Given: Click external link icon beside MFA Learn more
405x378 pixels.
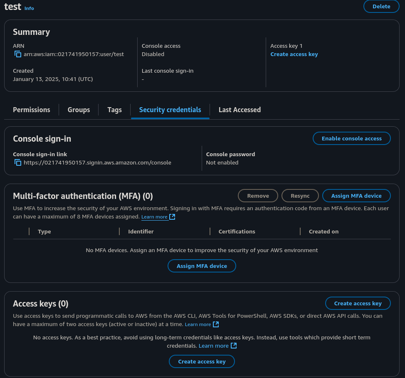Looking at the screenshot, I should tap(172, 217).
